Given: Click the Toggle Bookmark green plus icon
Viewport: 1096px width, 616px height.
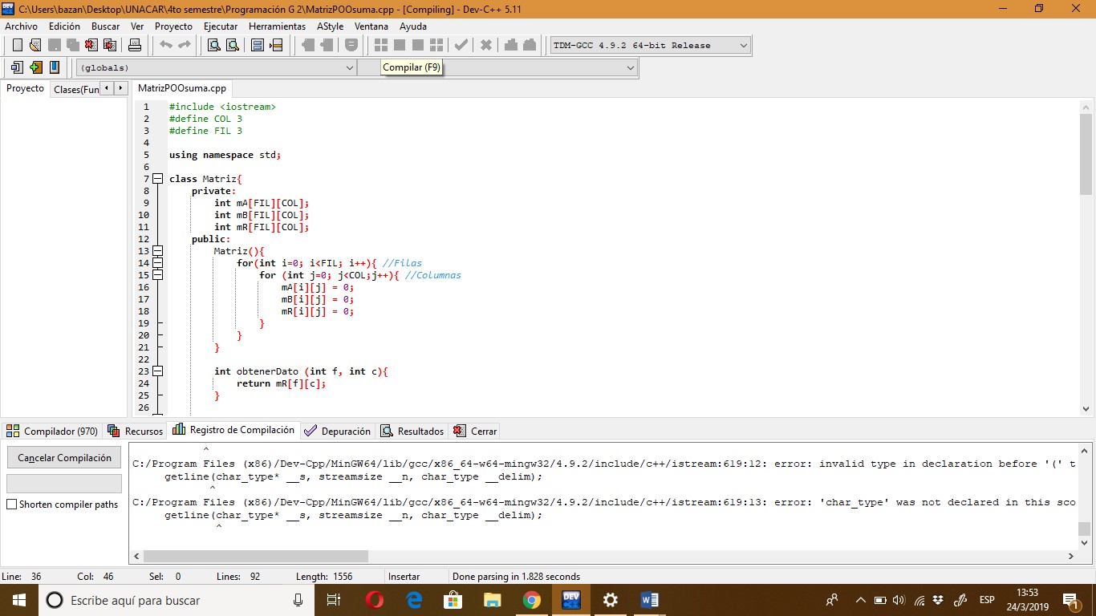Looking at the screenshot, I should click(35, 67).
